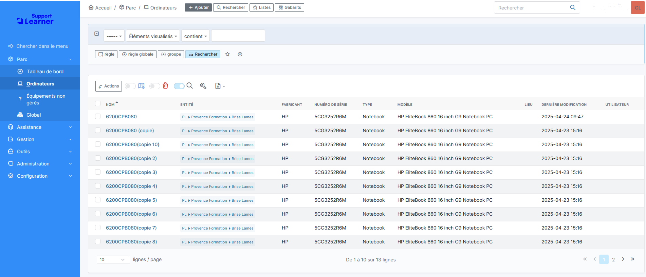Open the Actions button menu

[109, 86]
